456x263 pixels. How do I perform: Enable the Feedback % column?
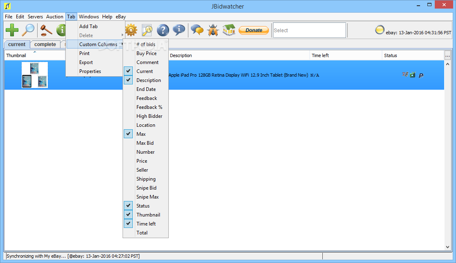(145, 107)
